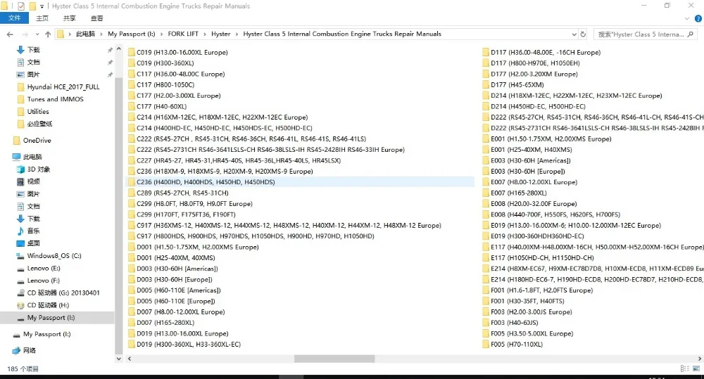
Task: Refresh the current folder view
Action: [x=583, y=34]
